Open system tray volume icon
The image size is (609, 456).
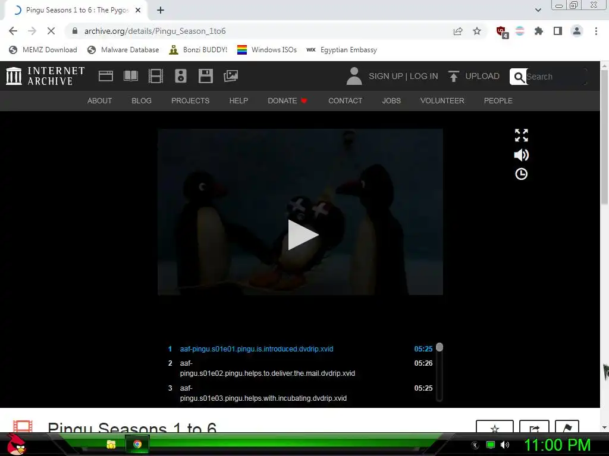pyautogui.click(x=504, y=445)
